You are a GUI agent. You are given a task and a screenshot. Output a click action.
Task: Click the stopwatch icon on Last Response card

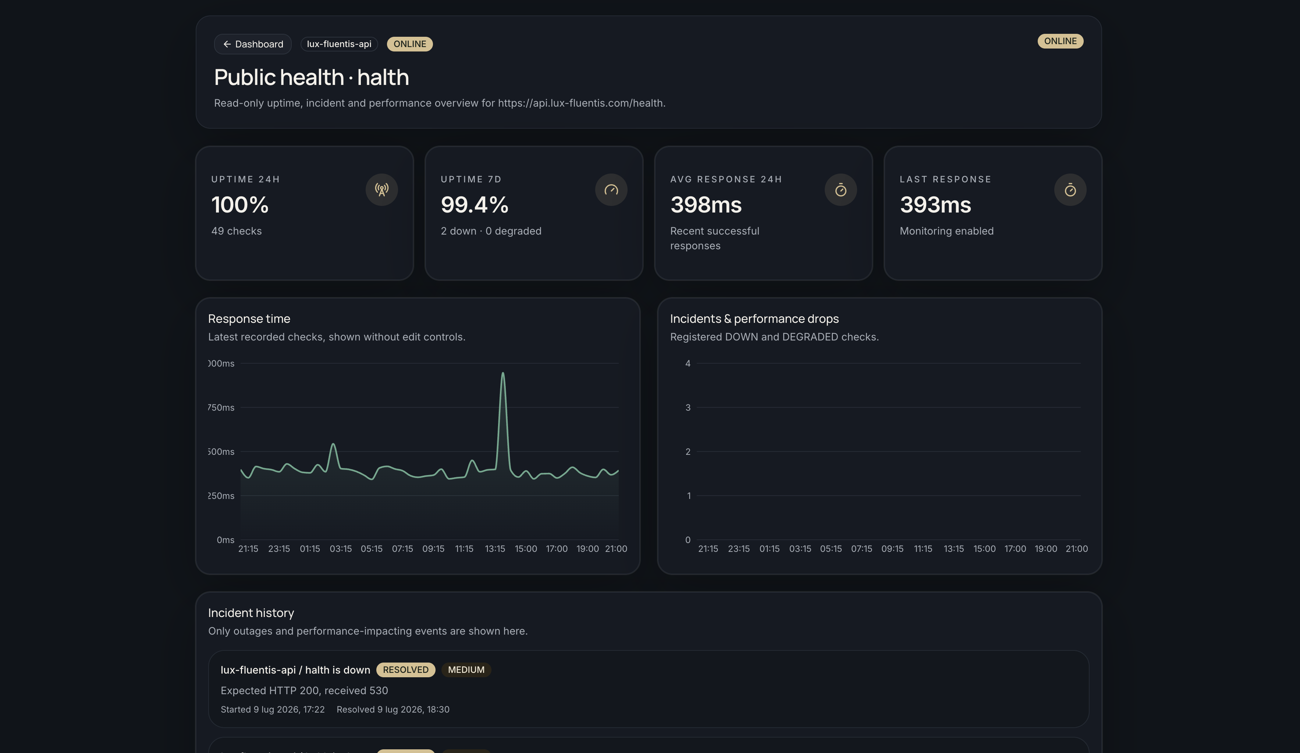(x=1070, y=190)
